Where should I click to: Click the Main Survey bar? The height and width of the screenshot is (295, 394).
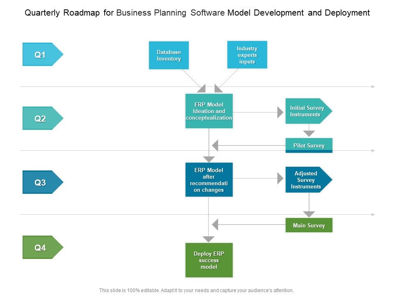coord(309,225)
